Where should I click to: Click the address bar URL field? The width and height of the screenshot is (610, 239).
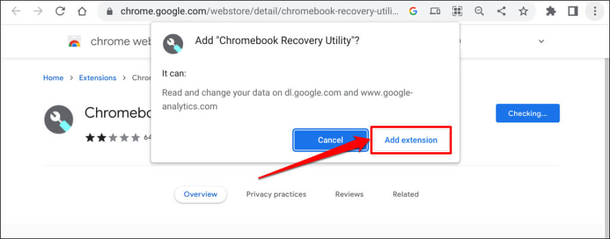coord(256,11)
